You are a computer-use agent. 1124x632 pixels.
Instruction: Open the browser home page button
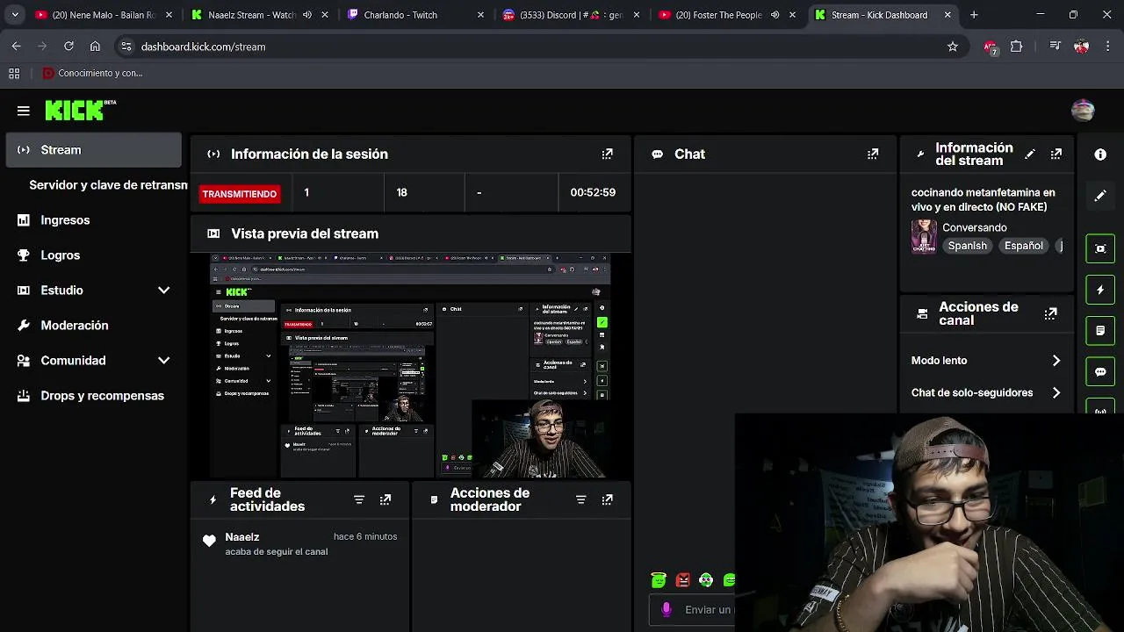click(x=95, y=47)
